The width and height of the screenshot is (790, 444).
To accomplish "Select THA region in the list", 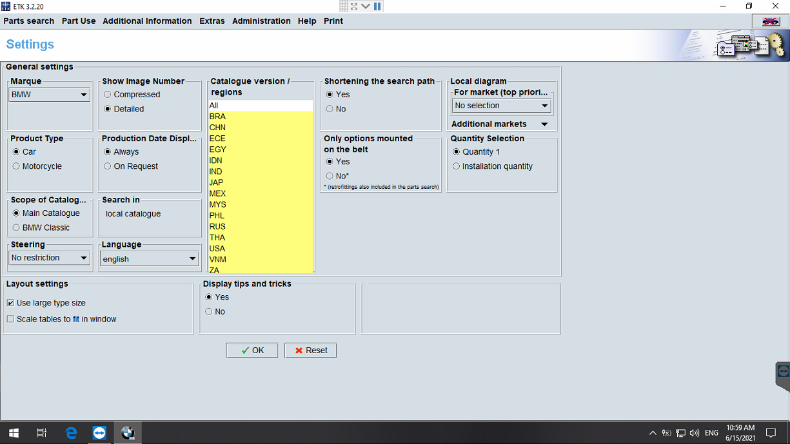I will point(261,237).
